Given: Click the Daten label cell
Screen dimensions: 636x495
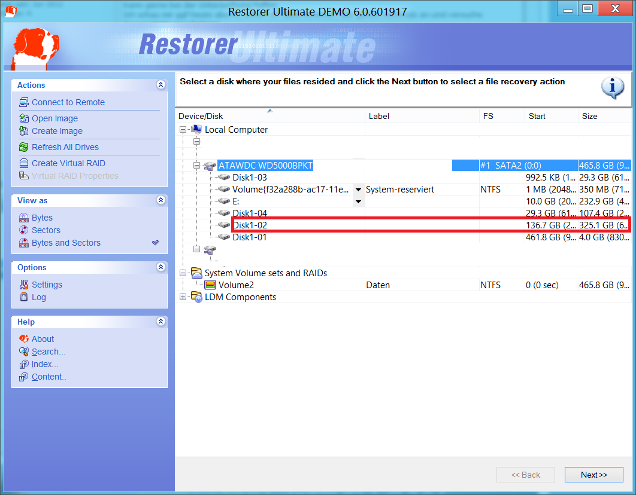Looking at the screenshot, I should pos(378,285).
